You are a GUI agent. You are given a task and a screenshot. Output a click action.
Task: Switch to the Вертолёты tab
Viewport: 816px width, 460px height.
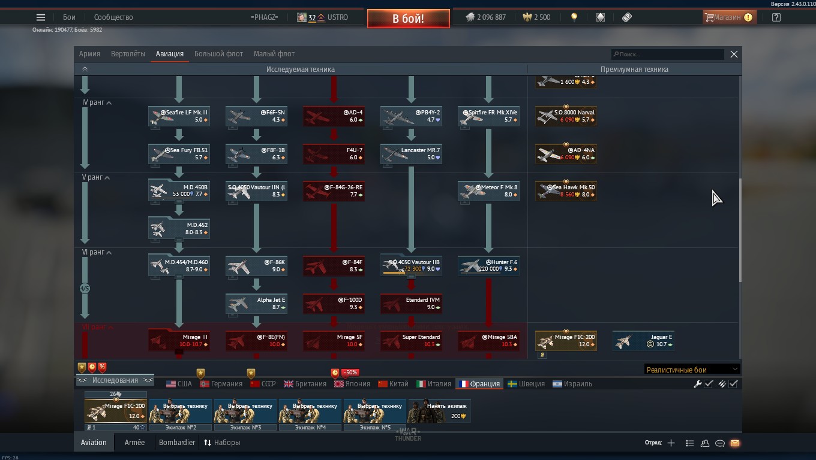[128, 54]
